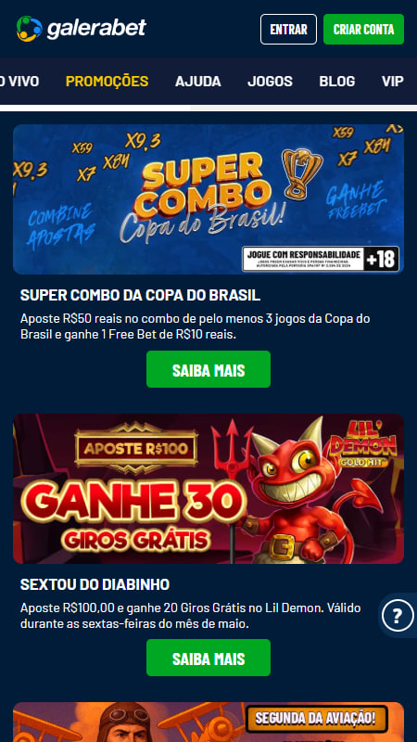
Task: Go to the Jogos section
Action: coord(270,82)
